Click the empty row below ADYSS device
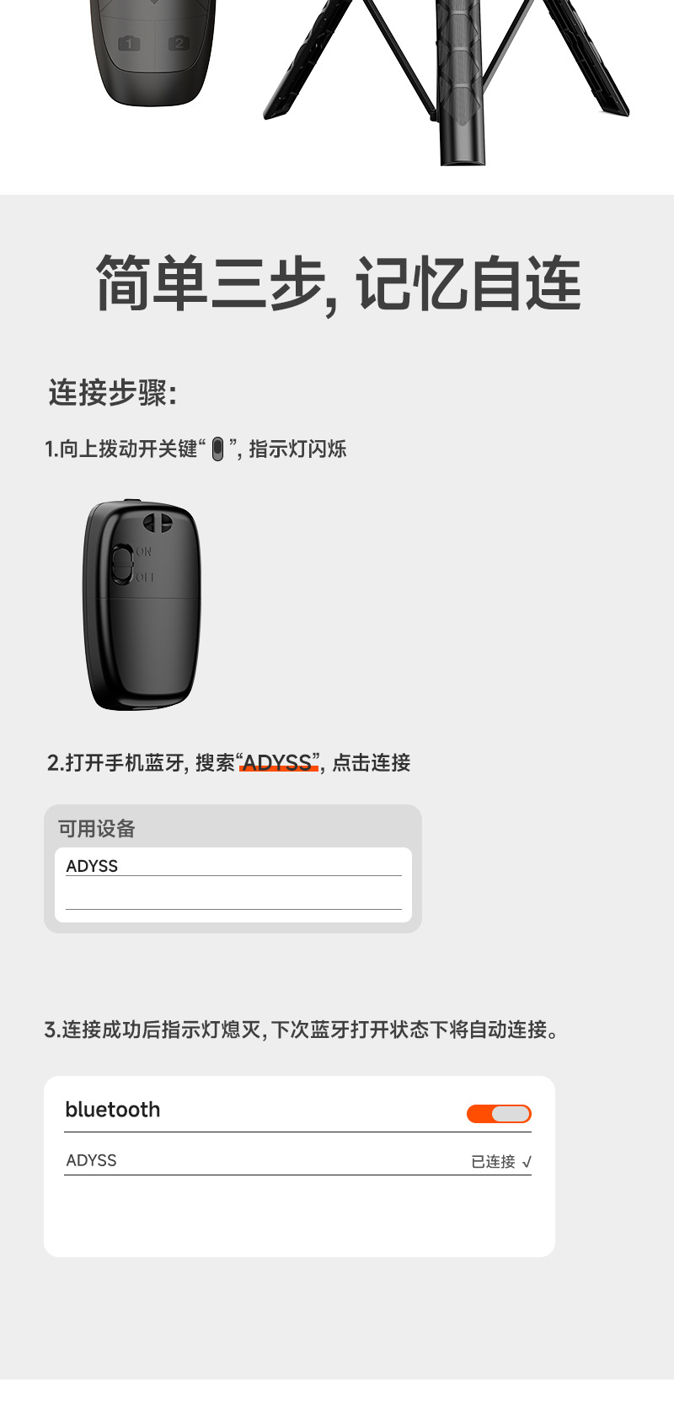Screen dimensions: 674x1409 tap(233, 894)
